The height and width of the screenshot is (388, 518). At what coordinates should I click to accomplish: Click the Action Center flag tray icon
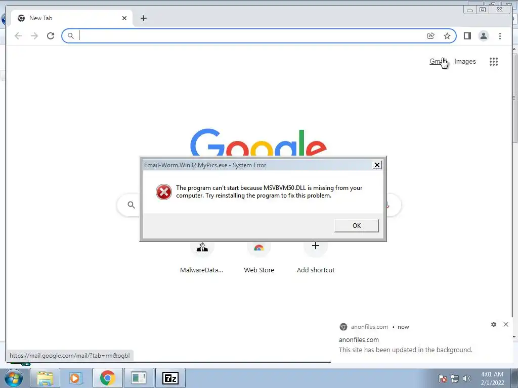click(x=443, y=378)
